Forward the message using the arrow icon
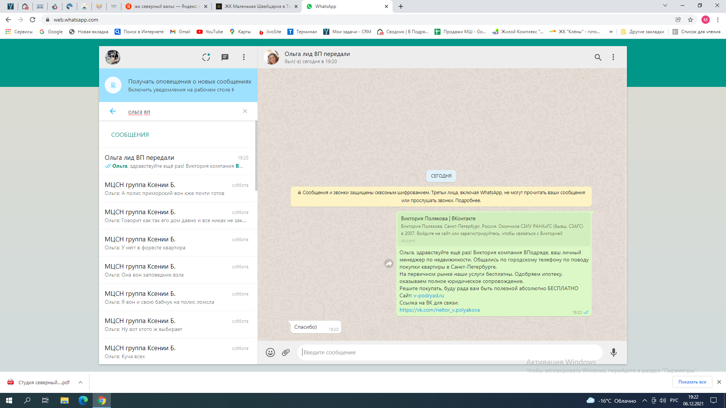 tap(389, 264)
